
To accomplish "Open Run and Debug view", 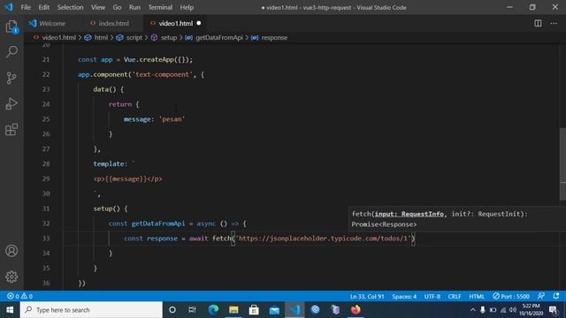I will coord(11,104).
